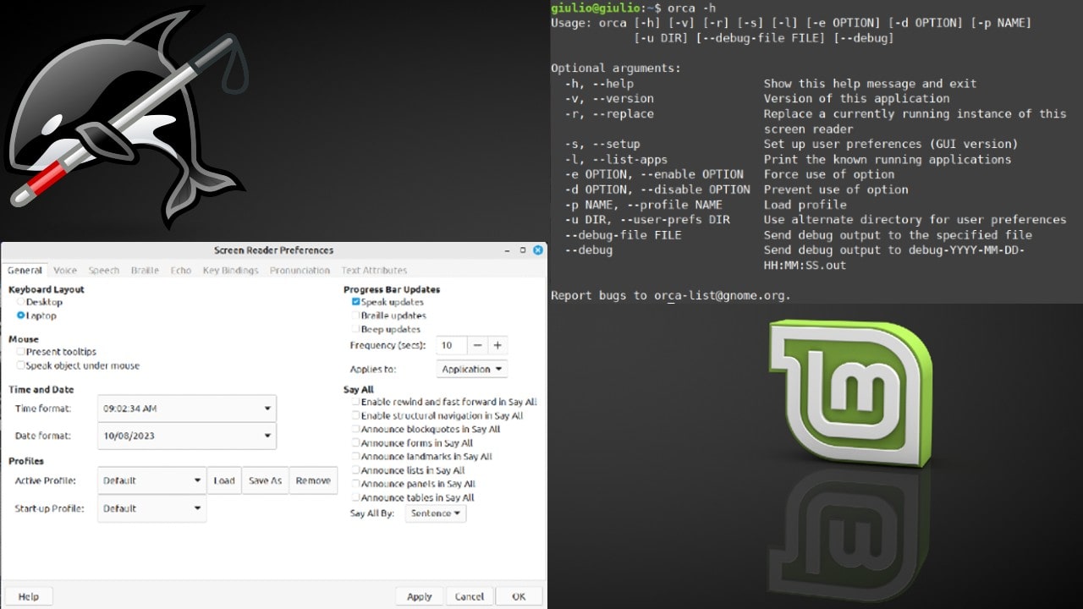The image size is (1083, 609).
Task: Enable structural navigation in Say All
Action: 437,416
